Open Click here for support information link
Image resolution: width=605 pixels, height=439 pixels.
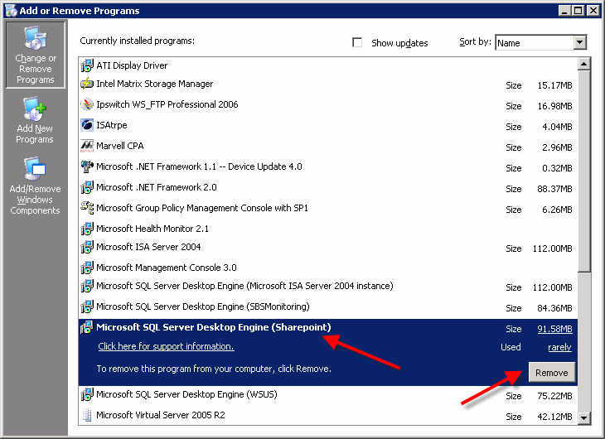(x=166, y=346)
